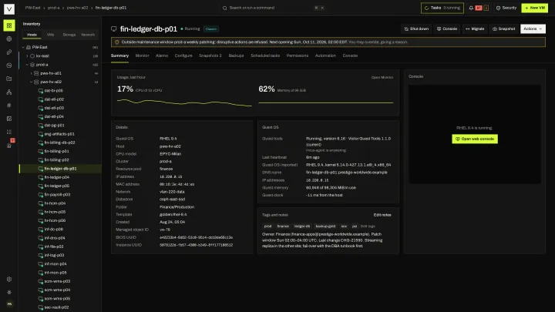This screenshot has width=555, height=312.
Task: Open the Snapshots 2 tab
Action: pos(210,55)
